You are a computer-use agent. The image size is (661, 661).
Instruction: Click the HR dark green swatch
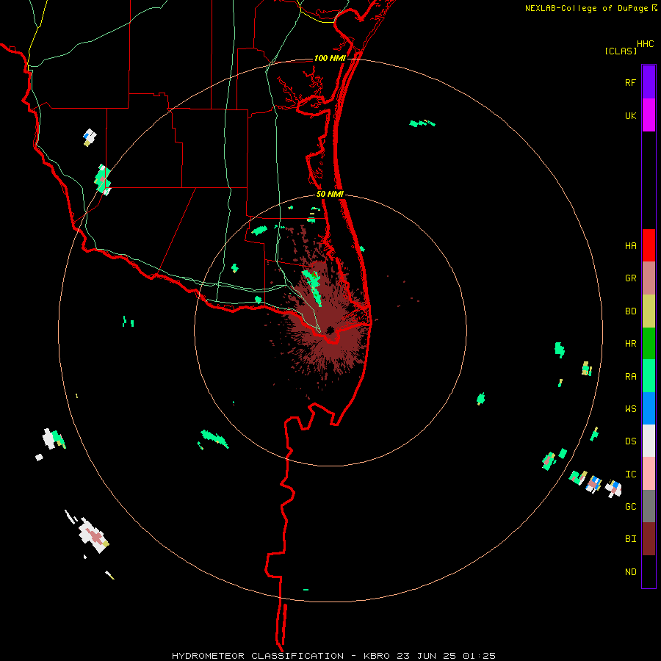(x=649, y=343)
